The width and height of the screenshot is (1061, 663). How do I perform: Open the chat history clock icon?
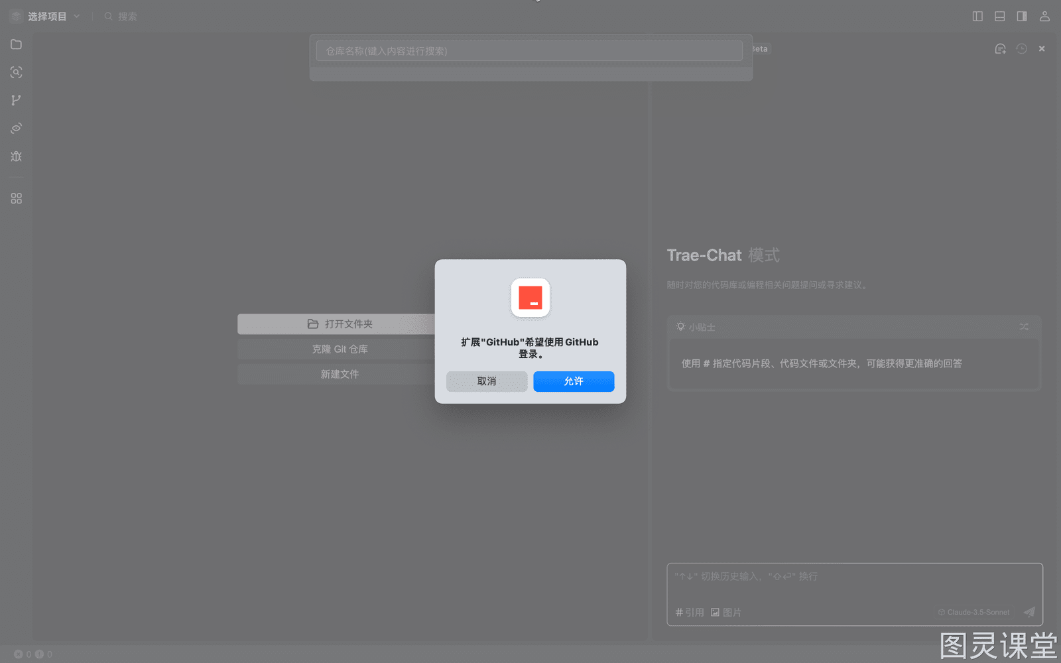pos(1022,49)
